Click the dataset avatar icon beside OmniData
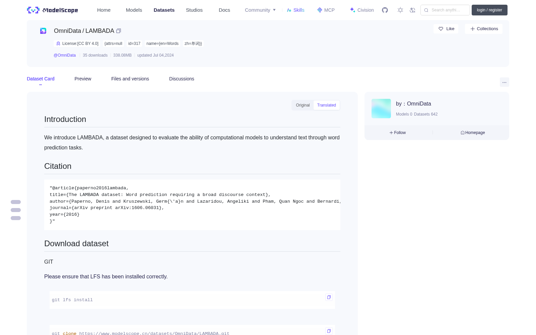The image size is (536, 335). click(43, 31)
